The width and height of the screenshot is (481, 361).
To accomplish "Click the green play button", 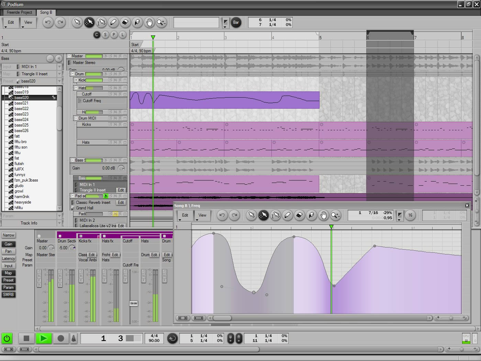I will pyautogui.click(x=44, y=338).
